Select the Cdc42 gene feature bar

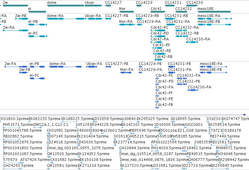tap(158, 12)
